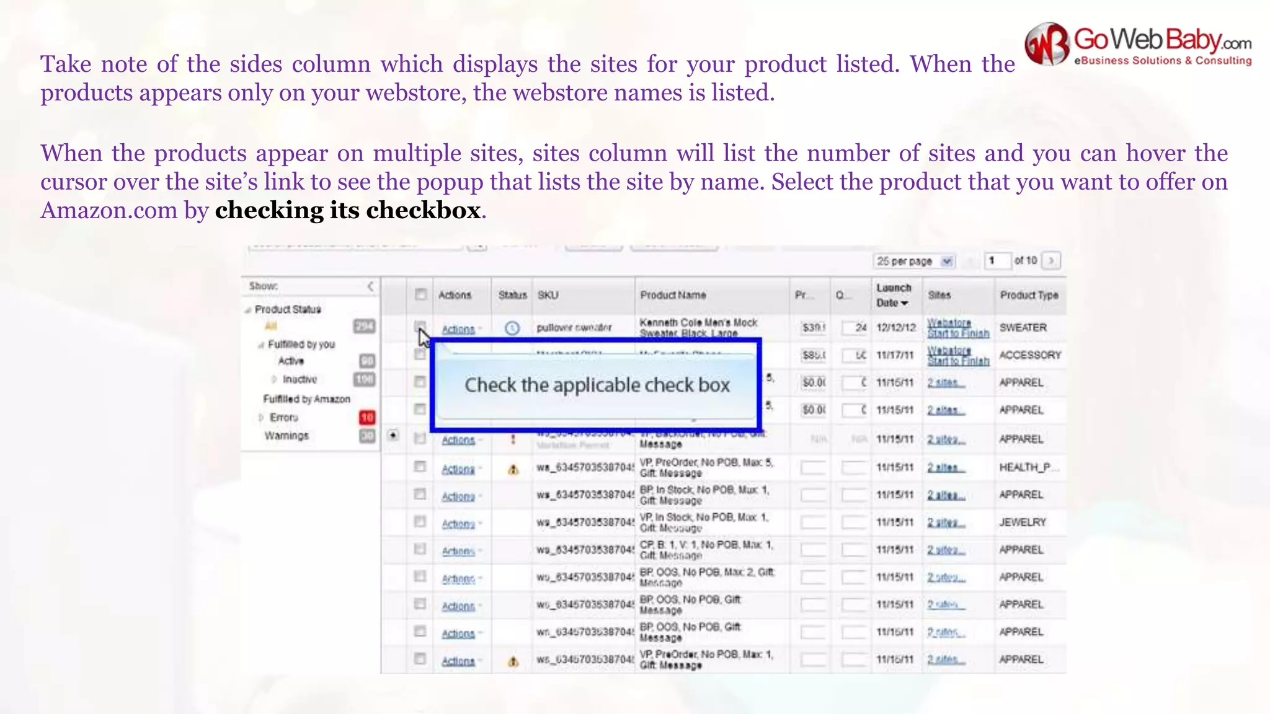Viewport: 1270px width, 714px height.
Task: Select the Warnings filter
Action: pyautogui.click(x=286, y=436)
